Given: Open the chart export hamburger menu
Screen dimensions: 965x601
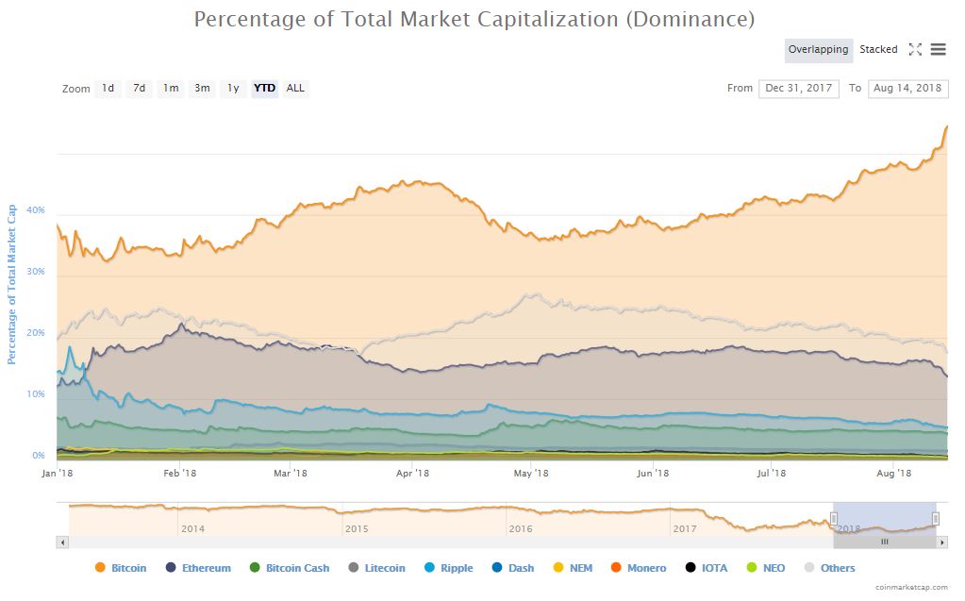Looking at the screenshot, I should click(x=938, y=49).
